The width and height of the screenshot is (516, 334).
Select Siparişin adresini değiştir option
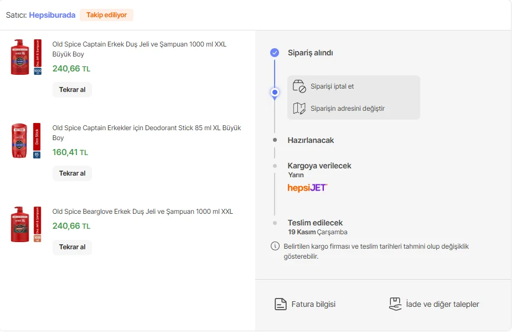click(x=347, y=109)
